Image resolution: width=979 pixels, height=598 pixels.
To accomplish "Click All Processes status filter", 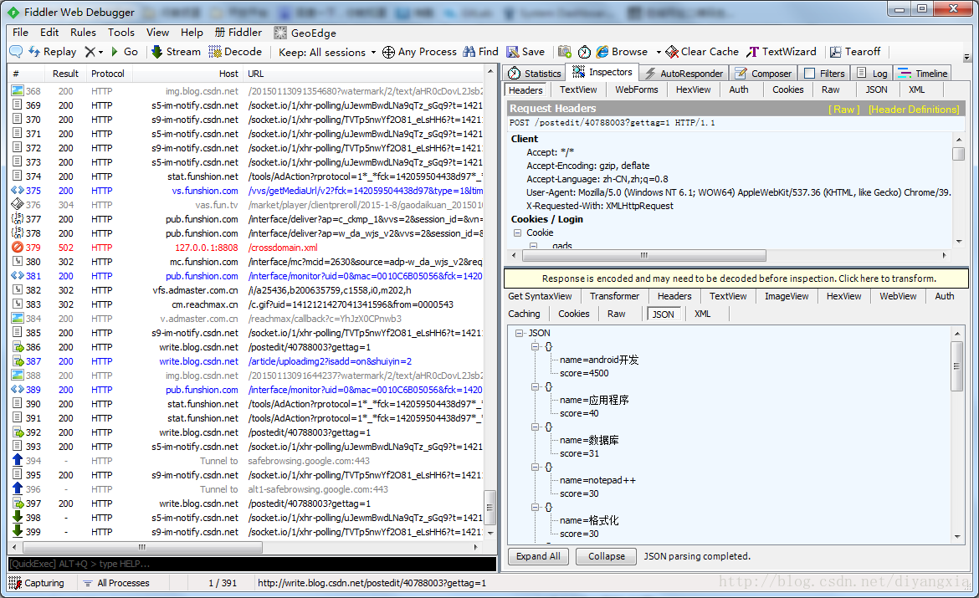I will pyautogui.click(x=116, y=583).
